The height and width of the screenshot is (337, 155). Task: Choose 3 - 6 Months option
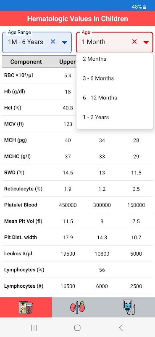click(x=115, y=78)
